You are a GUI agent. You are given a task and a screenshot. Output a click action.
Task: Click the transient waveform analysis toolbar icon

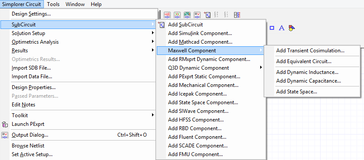pyautogui.click(x=167, y=15)
